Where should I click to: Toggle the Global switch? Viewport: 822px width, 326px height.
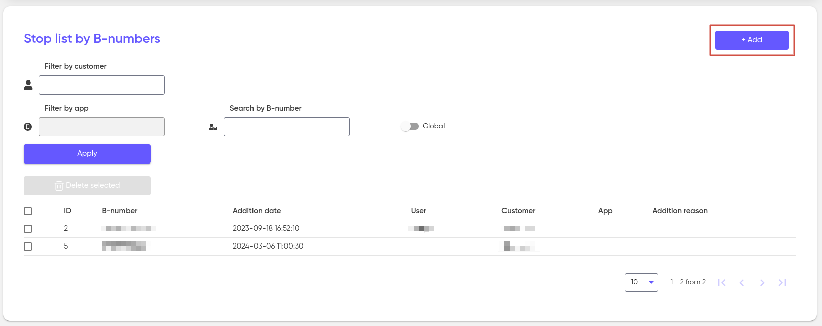(x=410, y=126)
